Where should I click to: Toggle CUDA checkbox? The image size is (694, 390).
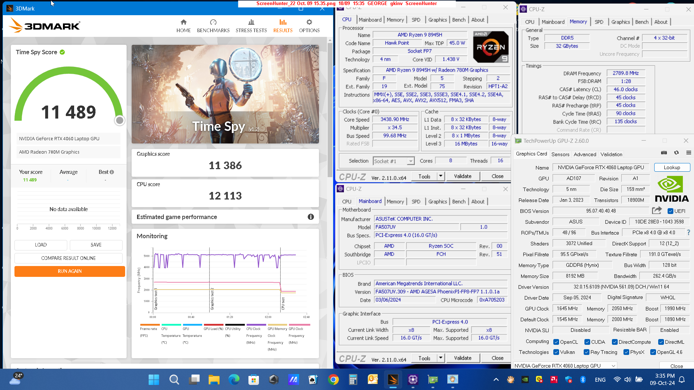tap(587, 342)
